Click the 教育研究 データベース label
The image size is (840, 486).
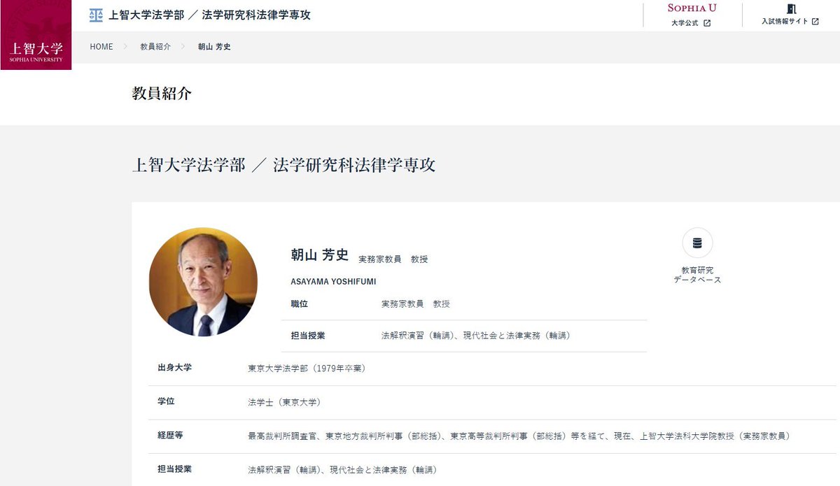click(x=697, y=275)
